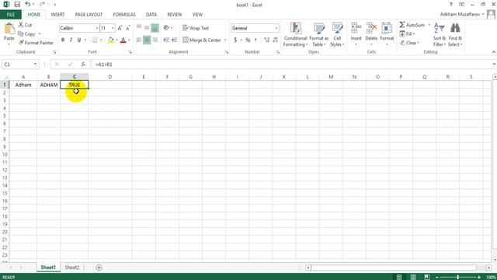The width and height of the screenshot is (497, 280).
Task: Switch to the Sheet2 worksheet tab
Action: 72,268
